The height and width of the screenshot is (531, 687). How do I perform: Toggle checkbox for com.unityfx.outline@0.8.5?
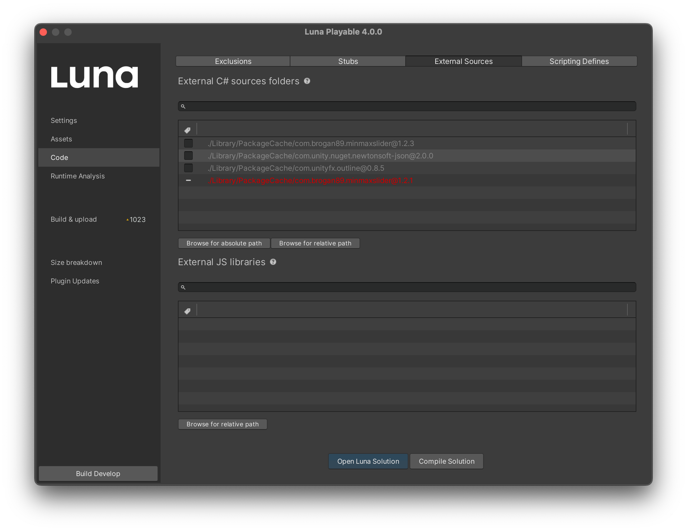(188, 168)
